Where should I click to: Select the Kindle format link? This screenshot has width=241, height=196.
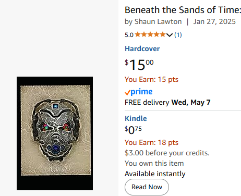click(x=136, y=118)
